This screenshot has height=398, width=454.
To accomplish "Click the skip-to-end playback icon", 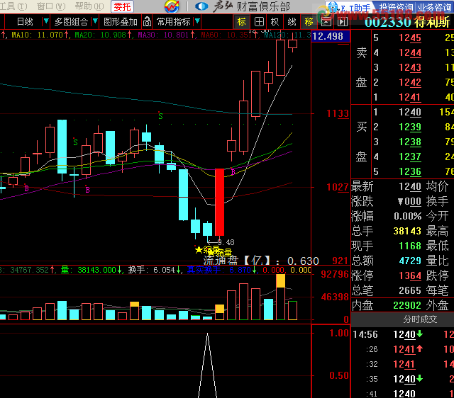I will tap(342, 22).
